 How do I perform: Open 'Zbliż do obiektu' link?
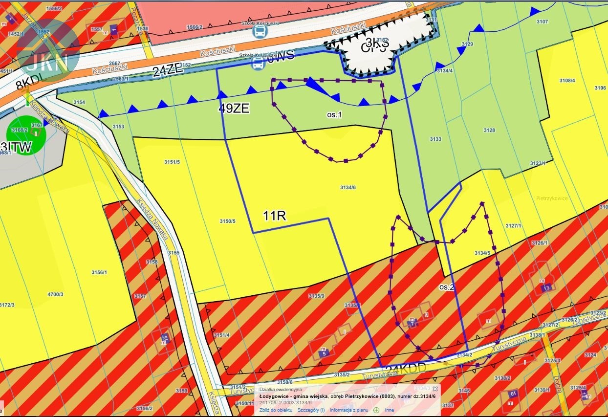[x=276, y=410]
